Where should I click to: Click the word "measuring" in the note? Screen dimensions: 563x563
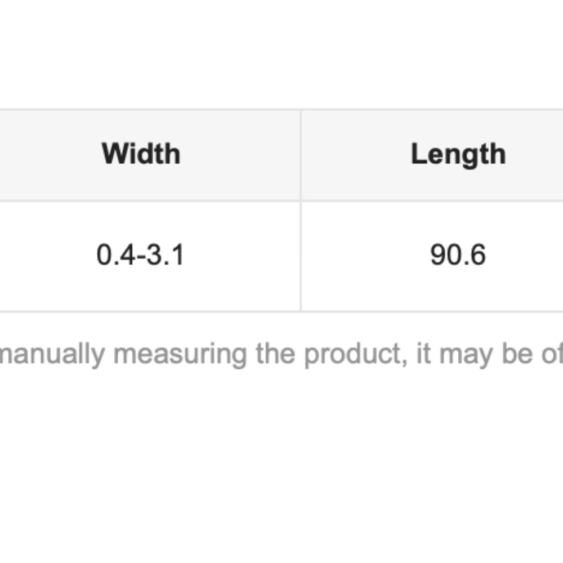(x=180, y=355)
